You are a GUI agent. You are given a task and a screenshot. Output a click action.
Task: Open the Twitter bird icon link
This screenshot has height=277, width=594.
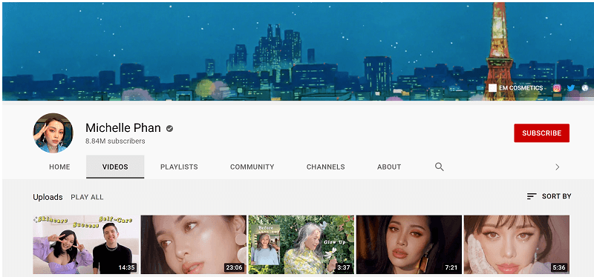click(x=570, y=88)
